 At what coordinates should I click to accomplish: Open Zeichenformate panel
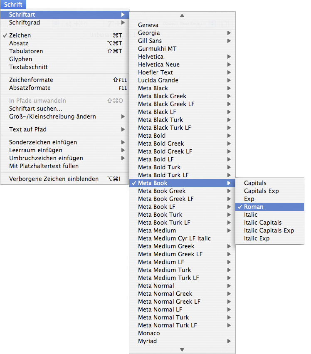(65, 80)
